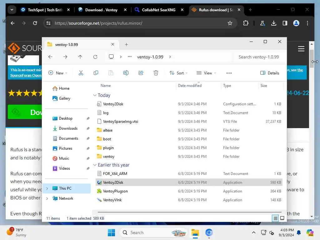Open the browser profile avatar
The height and width of the screenshot is (240, 320).
pos(296,23)
